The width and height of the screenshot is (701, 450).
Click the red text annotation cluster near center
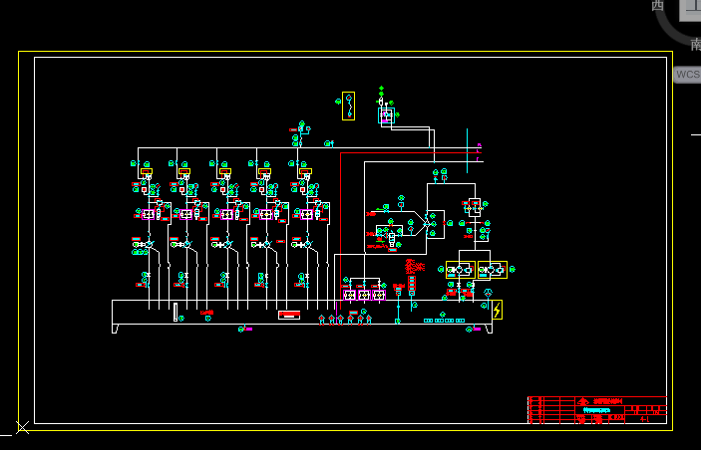[x=411, y=267]
